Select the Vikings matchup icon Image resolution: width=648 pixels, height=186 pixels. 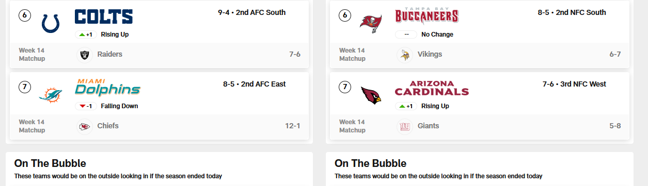coord(405,55)
